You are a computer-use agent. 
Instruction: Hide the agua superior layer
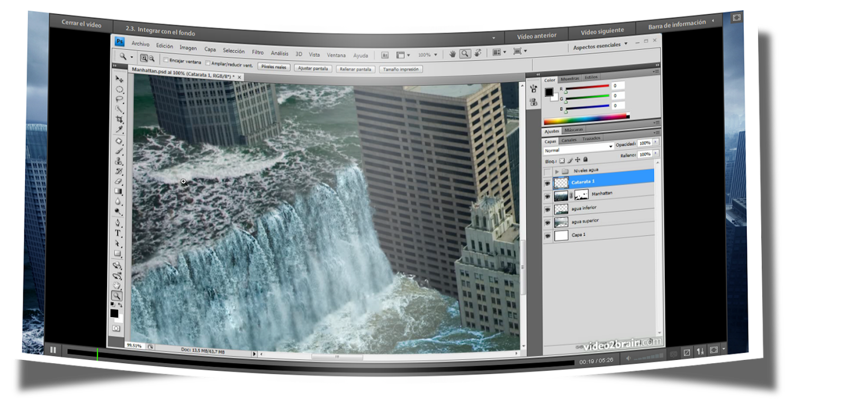[547, 222]
